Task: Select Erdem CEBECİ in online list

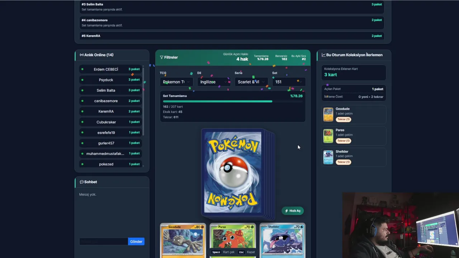Action: 111,69
